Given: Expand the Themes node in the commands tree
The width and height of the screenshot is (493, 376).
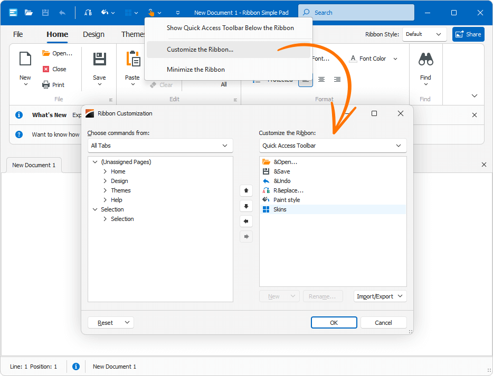Looking at the screenshot, I should coord(106,190).
